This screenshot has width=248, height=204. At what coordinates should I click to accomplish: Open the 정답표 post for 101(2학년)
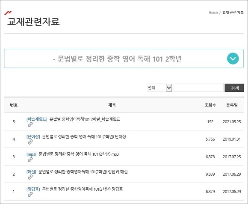click(x=83, y=189)
